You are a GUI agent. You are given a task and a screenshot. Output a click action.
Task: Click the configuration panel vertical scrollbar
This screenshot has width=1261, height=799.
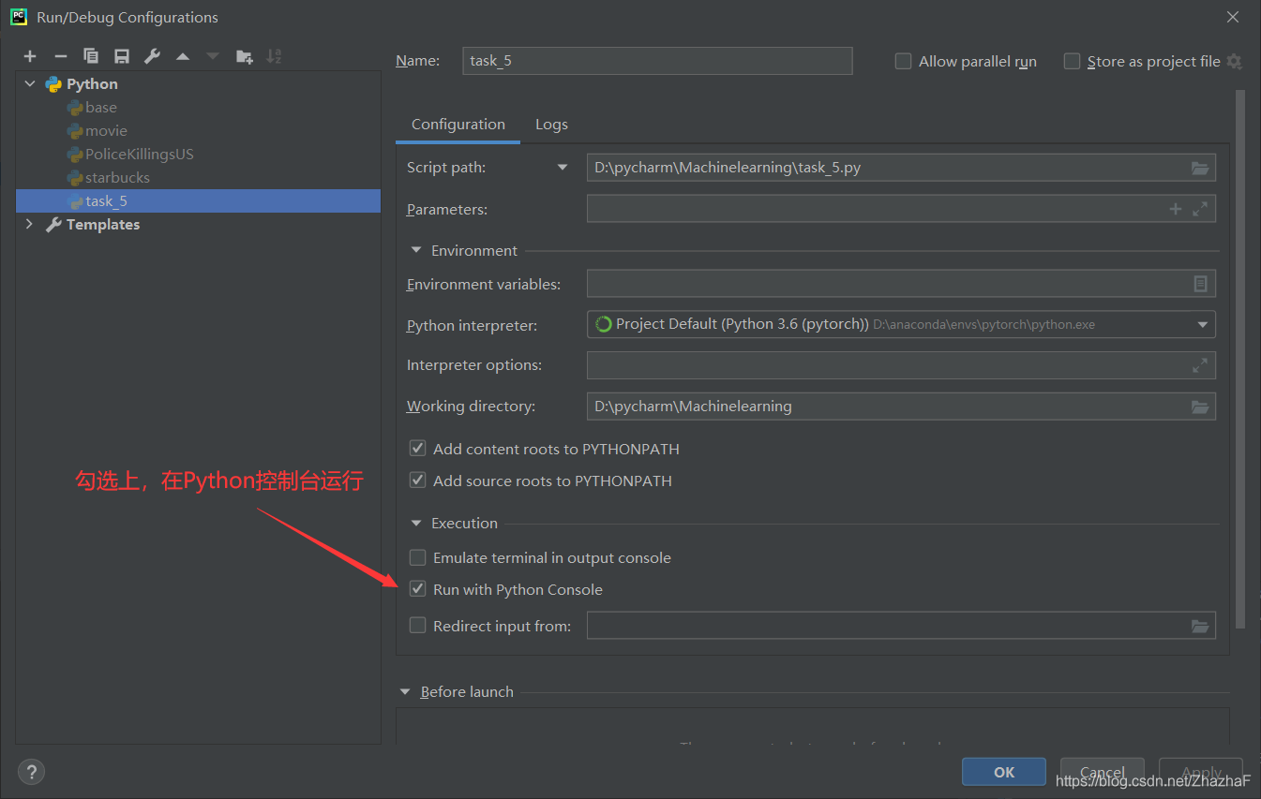tap(1240, 359)
